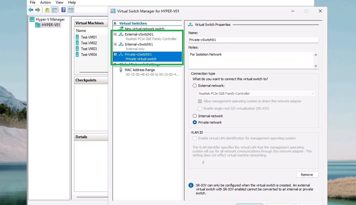Screen dimensions: 356x205
Task: Click the External-vSwitch01 network switch icon
Action: [x=121, y=34]
